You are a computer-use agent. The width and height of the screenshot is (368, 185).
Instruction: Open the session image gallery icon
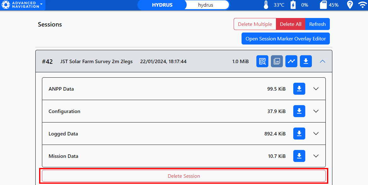click(277, 61)
